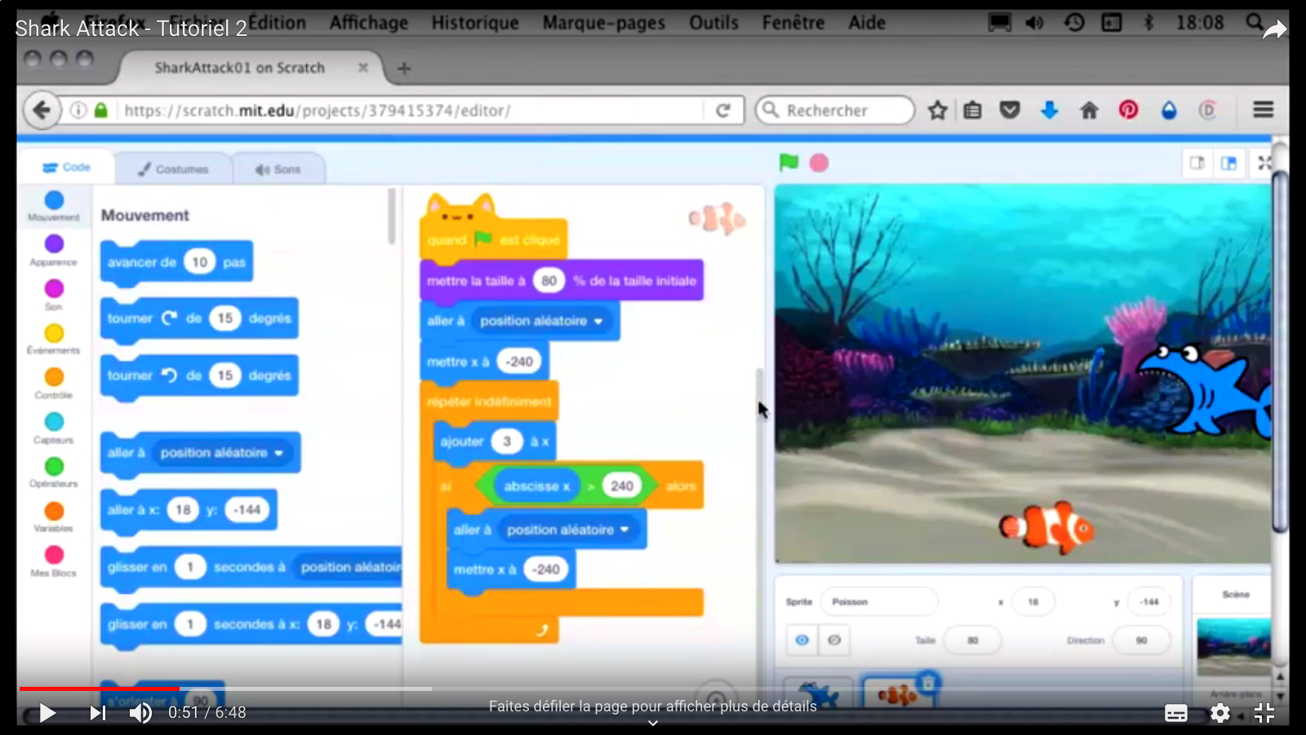Image resolution: width=1306 pixels, height=735 pixels.
Task: Enter full screen stage mode
Action: (1264, 163)
